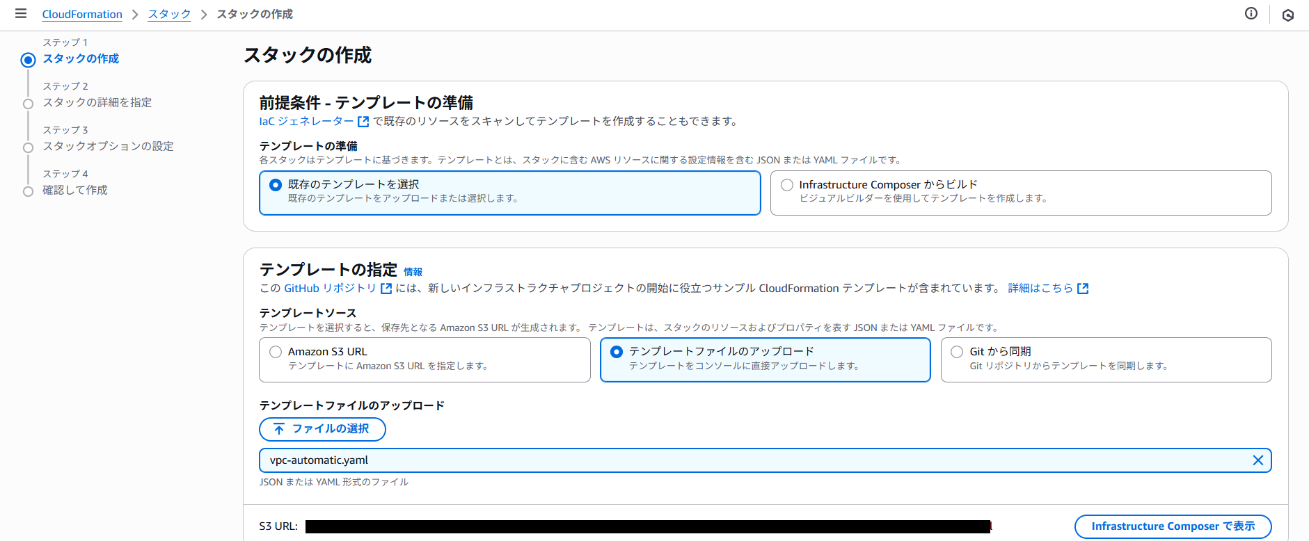The height and width of the screenshot is (541, 1309).
Task: Click the upload arrow icon in ファイルの選択
Action: pos(279,429)
